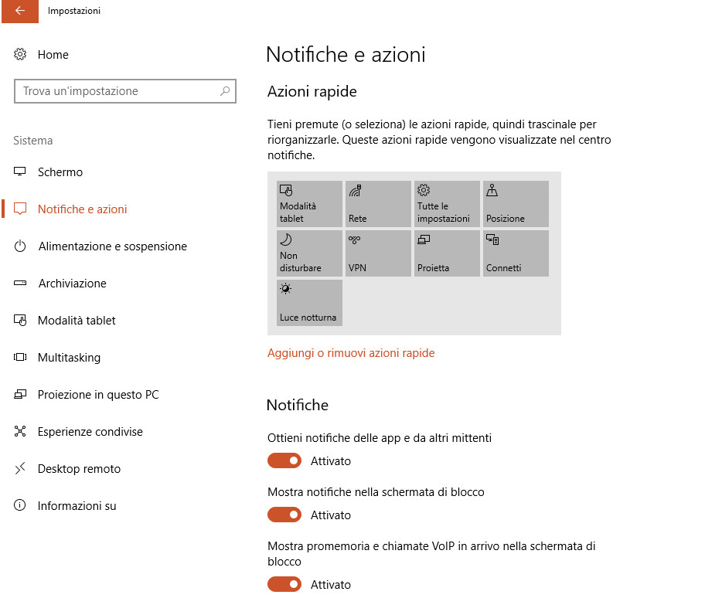This screenshot has height=598, width=722.
Task: Turn off VoIP reminders on lock screen
Action: pos(284,585)
